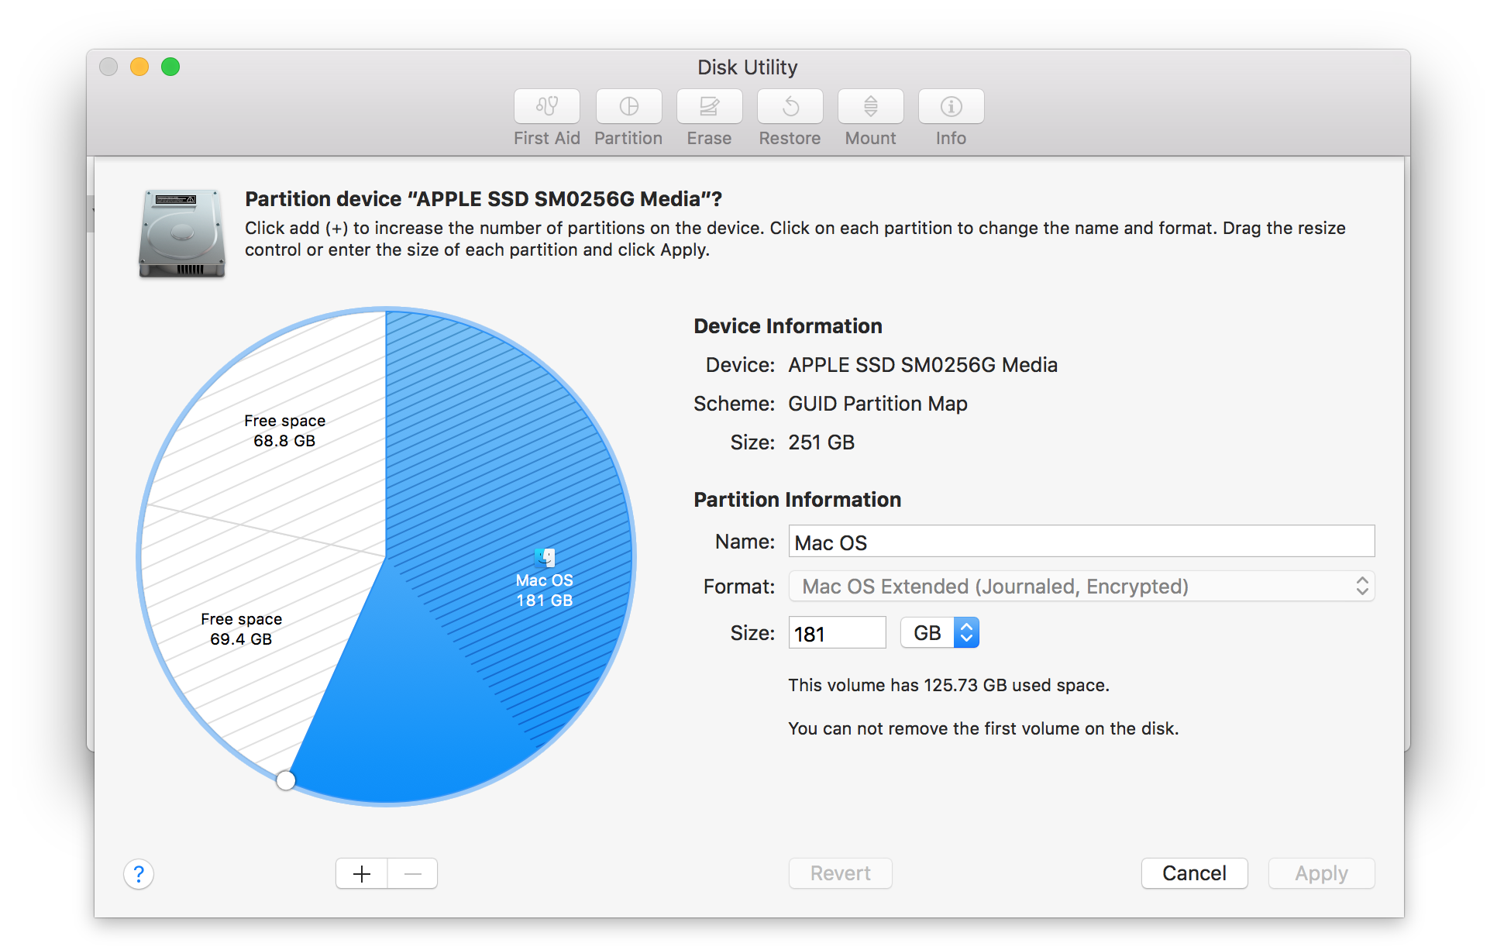Click the Restore toolbar icon

790,106
